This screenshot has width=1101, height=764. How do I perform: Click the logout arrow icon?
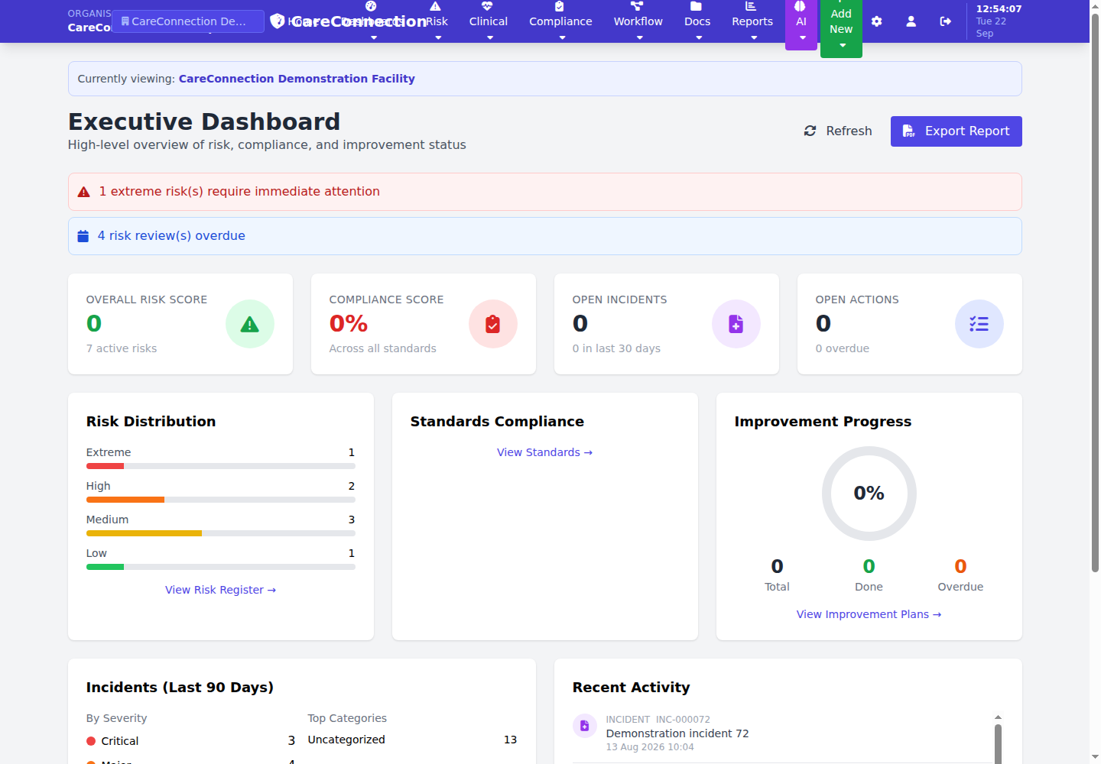click(x=946, y=21)
